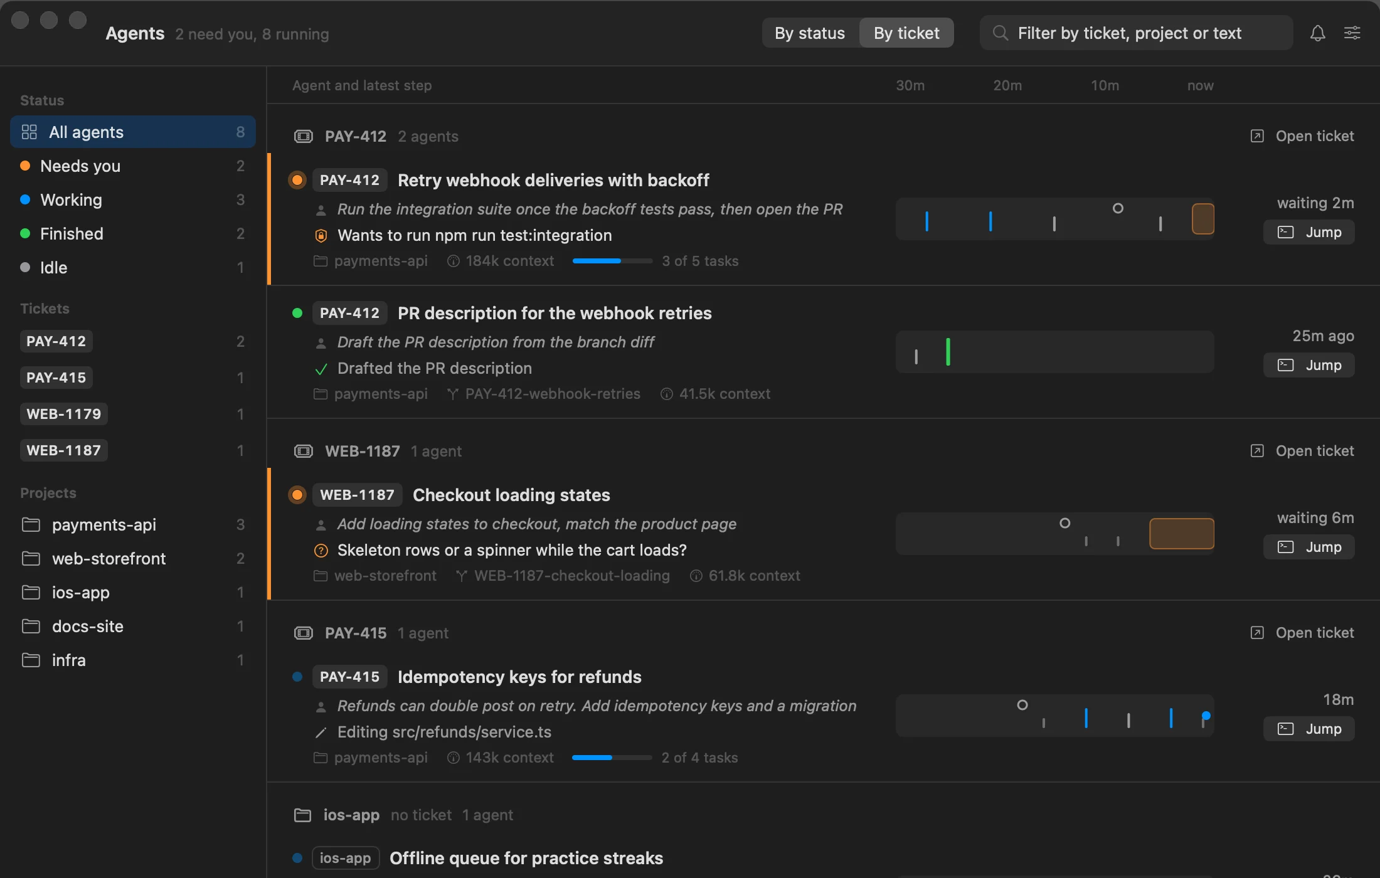
Task: Click the orange status dot for Checkout loading states
Action: pos(297,495)
